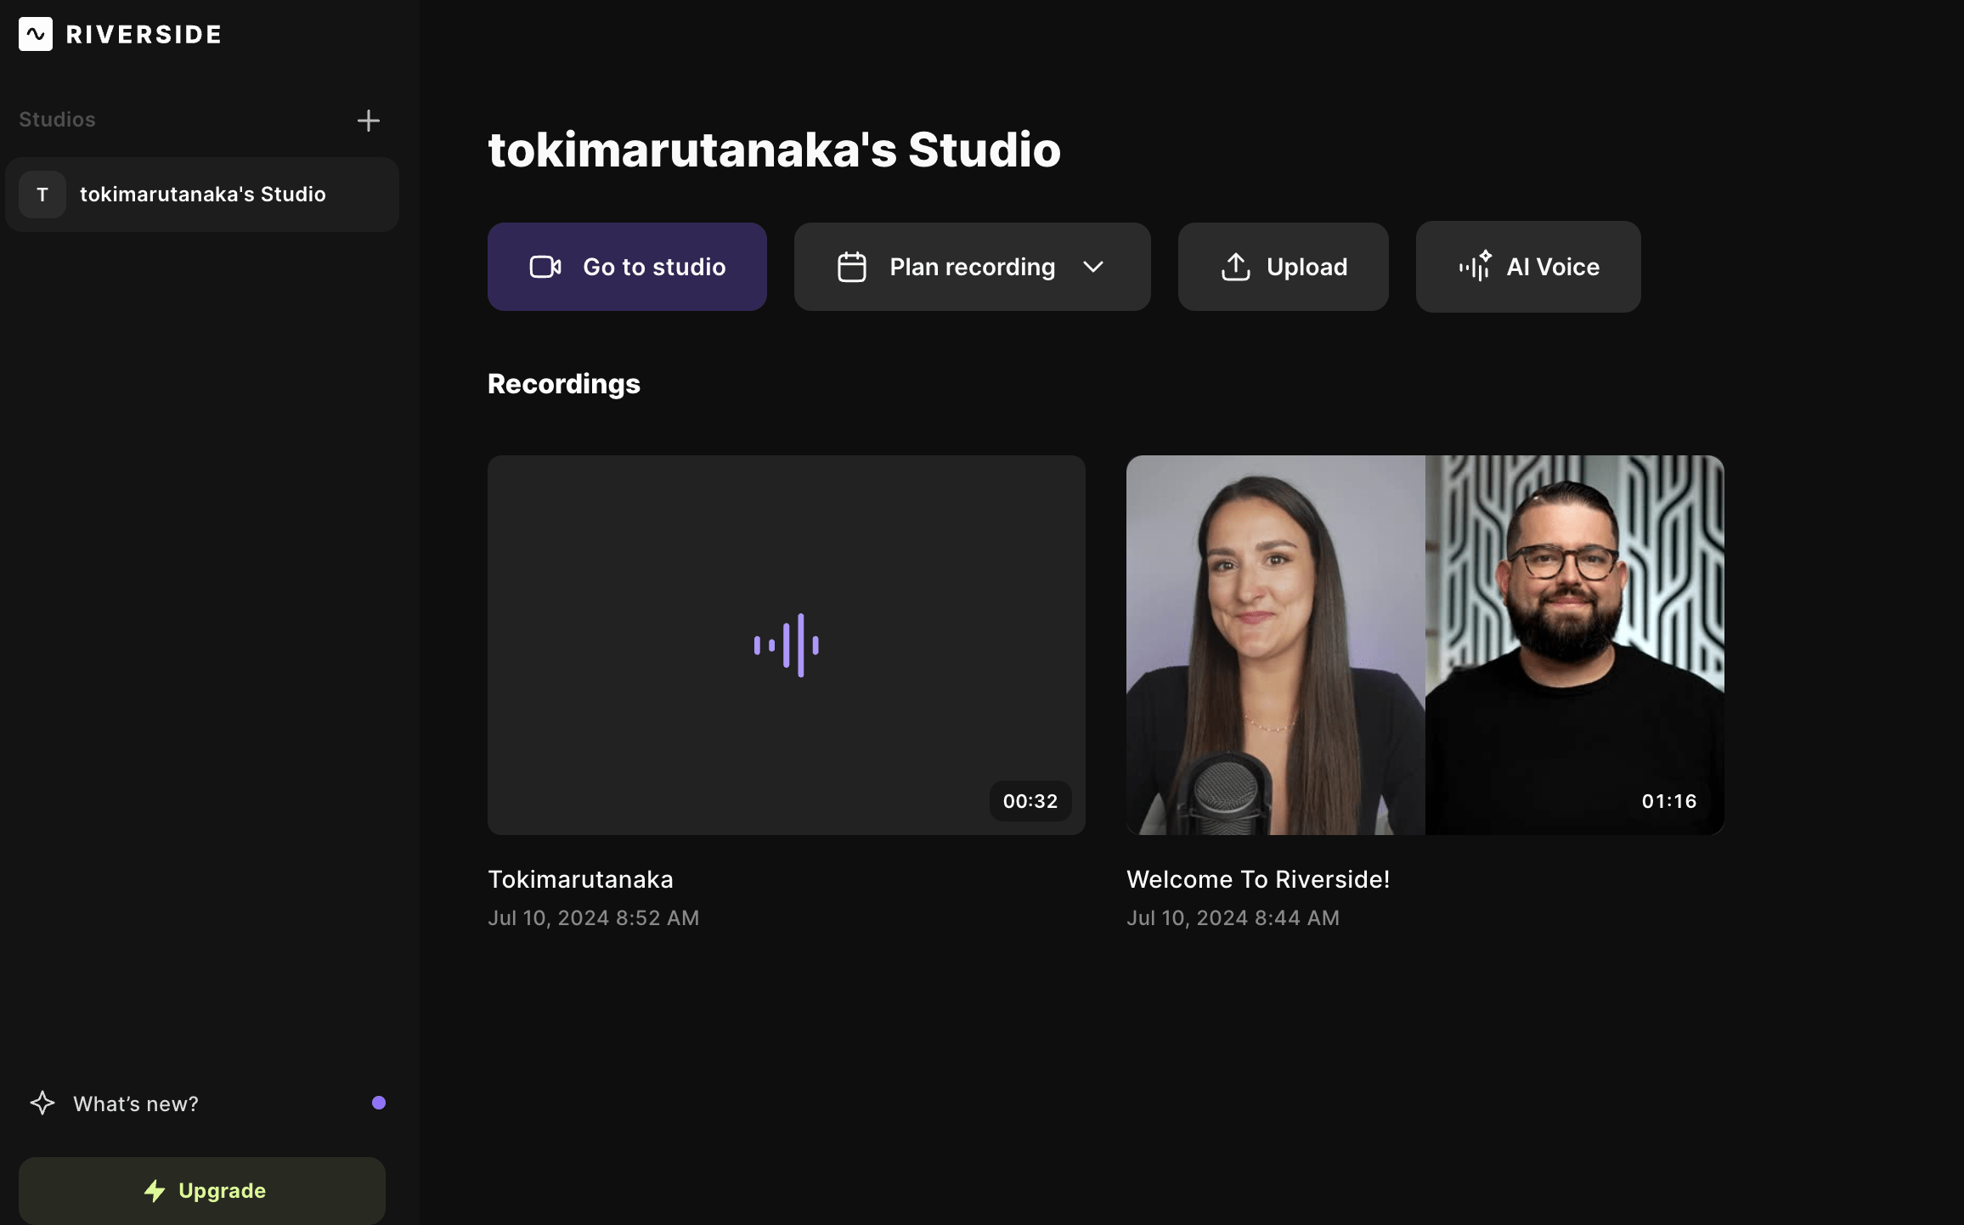
Task: Open the AI Voice button
Action: [1528, 267]
